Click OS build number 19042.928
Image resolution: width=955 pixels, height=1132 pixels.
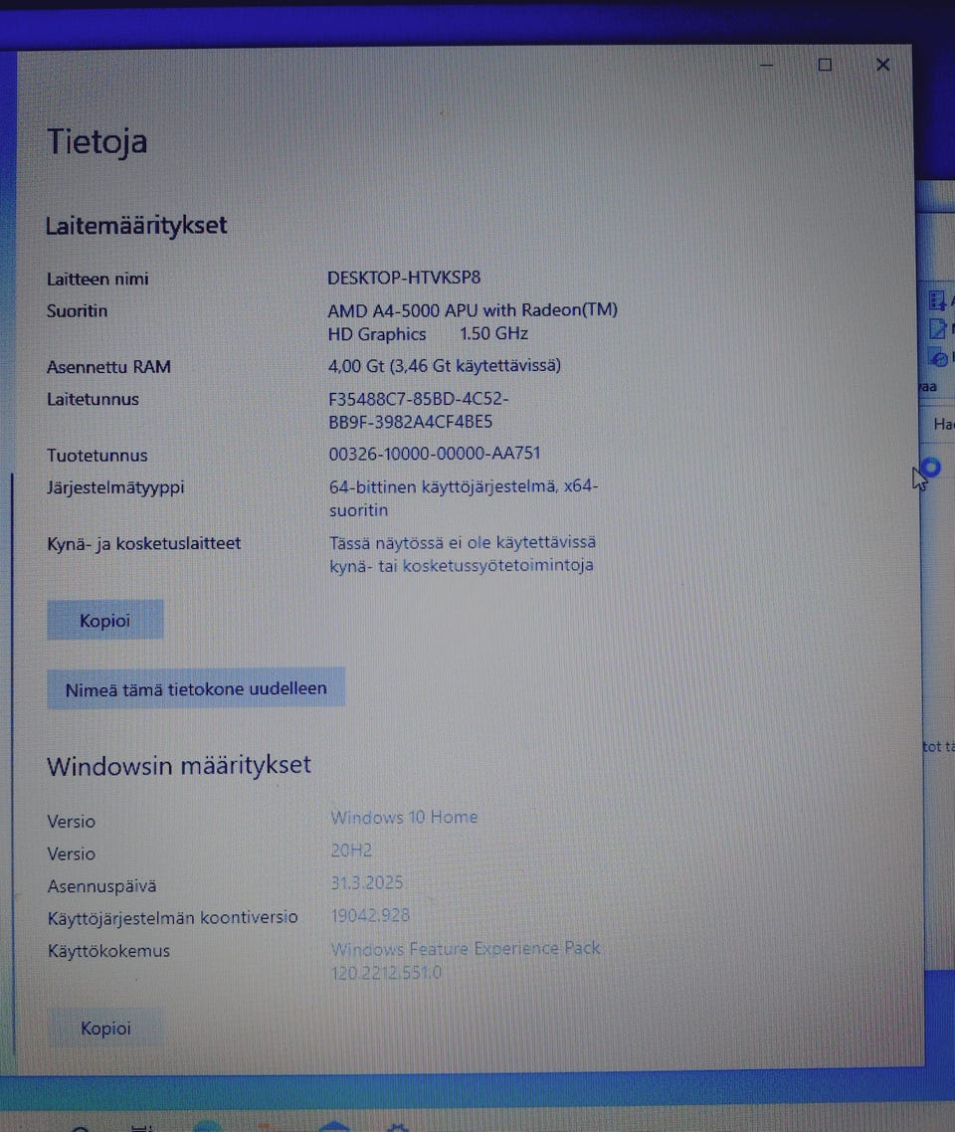point(370,915)
